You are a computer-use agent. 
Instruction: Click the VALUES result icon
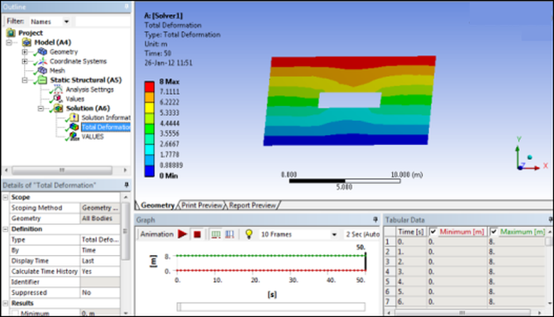click(74, 136)
